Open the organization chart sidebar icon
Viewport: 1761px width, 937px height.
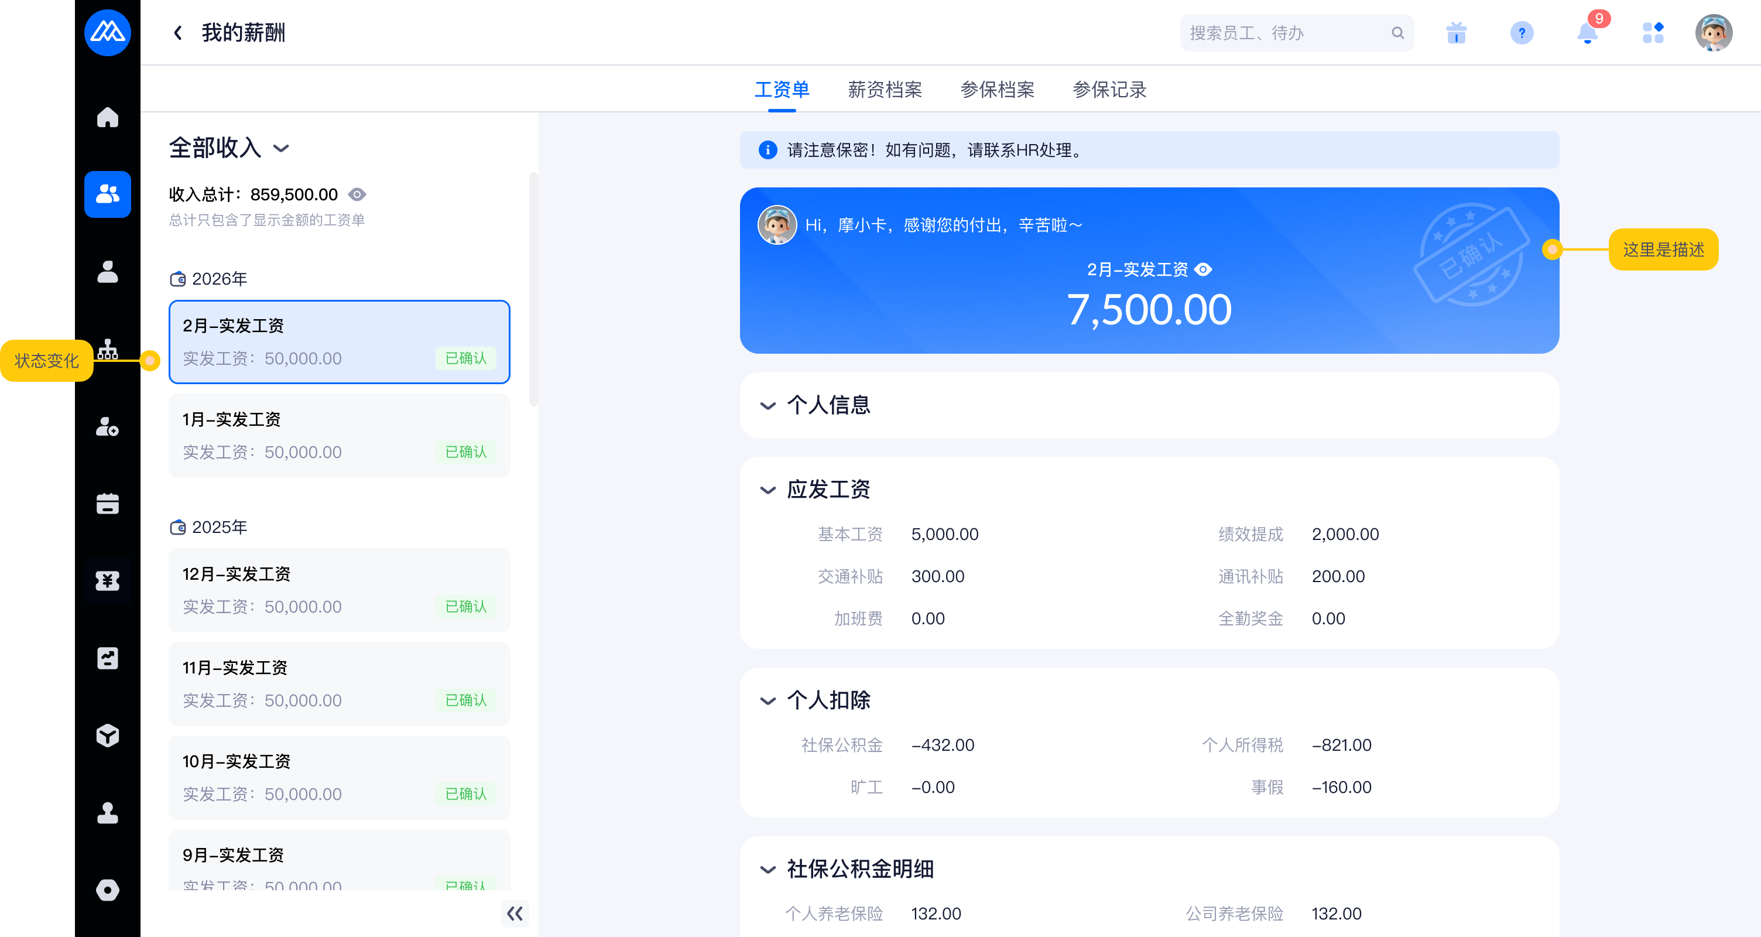[107, 349]
